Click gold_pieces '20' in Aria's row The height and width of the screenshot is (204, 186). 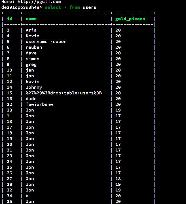tap(118, 30)
